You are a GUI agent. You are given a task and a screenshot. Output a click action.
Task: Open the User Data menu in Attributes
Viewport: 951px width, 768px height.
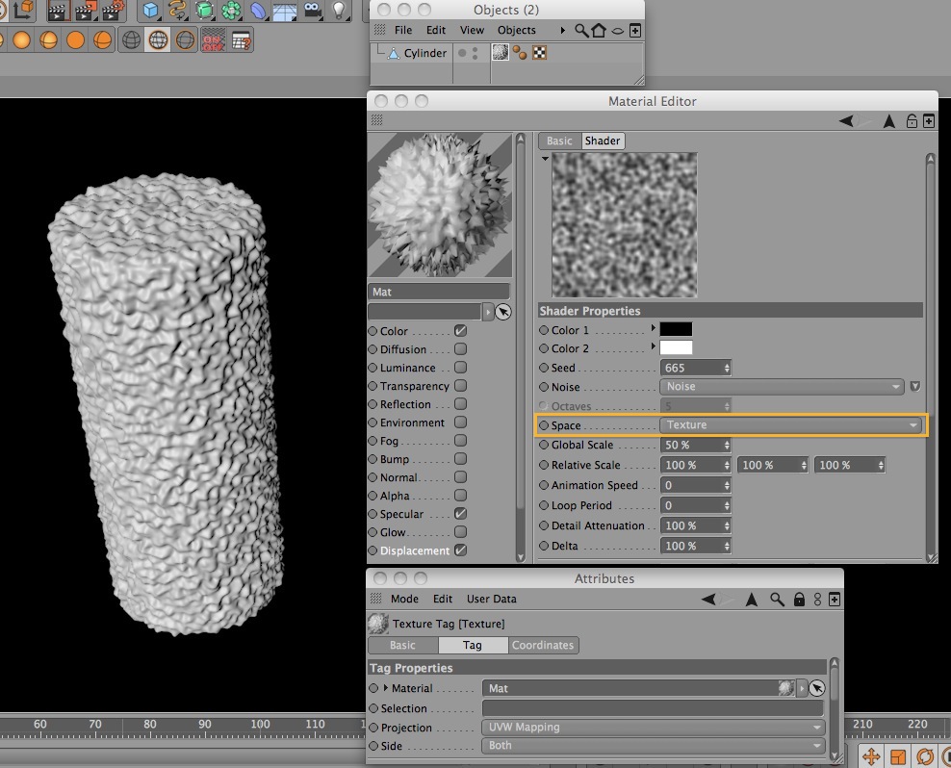[x=491, y=599]
